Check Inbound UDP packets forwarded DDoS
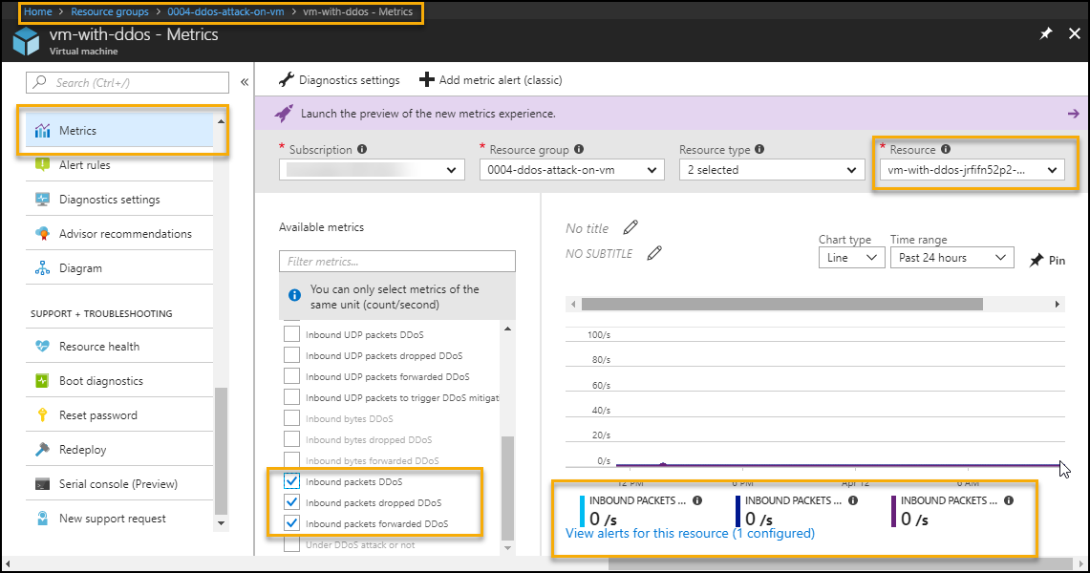Viewport: 1090px width, 573px height. click(x=292, y=375)
